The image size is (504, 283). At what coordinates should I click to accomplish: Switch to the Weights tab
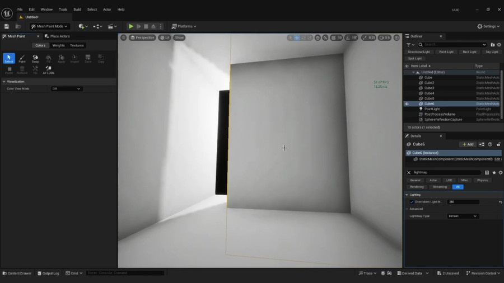[58, 45]
